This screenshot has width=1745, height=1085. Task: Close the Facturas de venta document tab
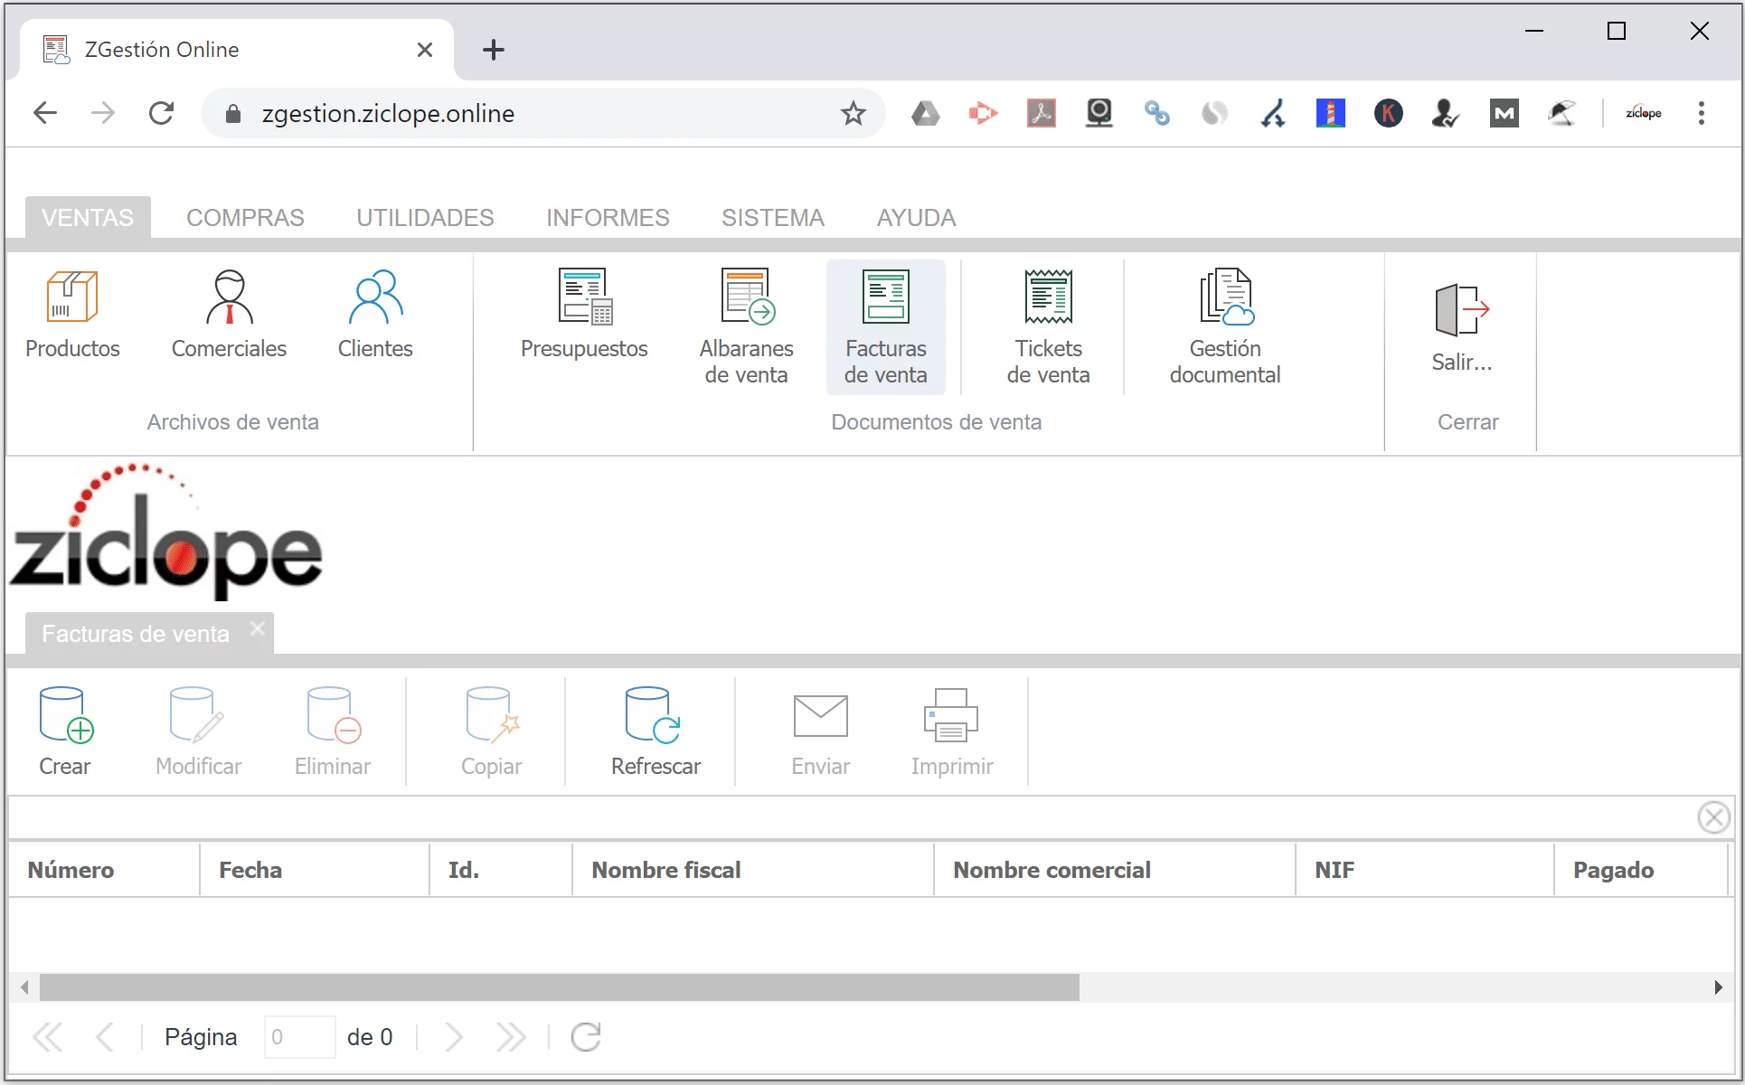coord(258,627)
